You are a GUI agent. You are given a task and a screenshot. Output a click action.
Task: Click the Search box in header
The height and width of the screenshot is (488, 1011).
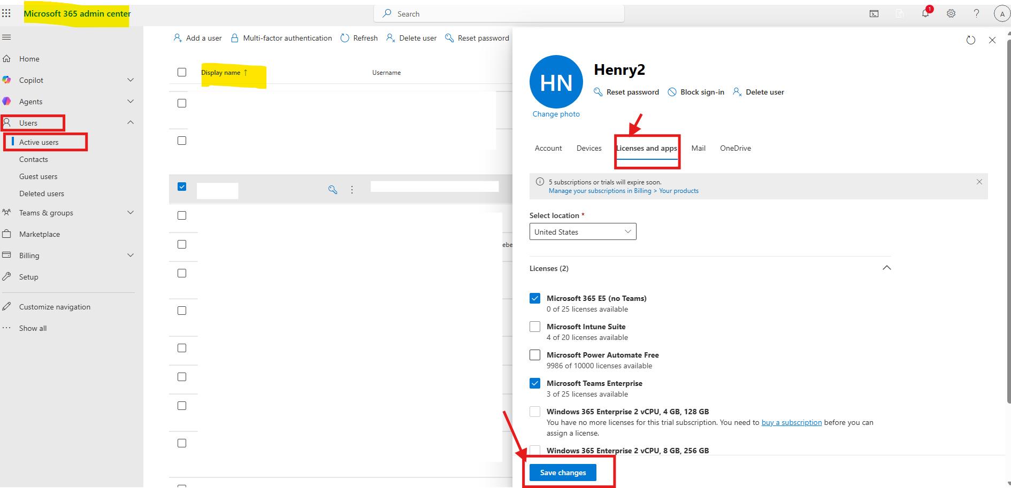pos(499,14)
